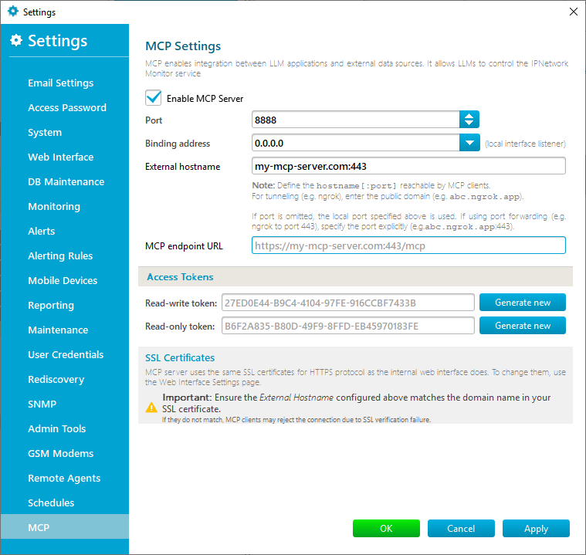Generate new Read-only token
This screenshot has height=555, width=586.
click(522, 326)
